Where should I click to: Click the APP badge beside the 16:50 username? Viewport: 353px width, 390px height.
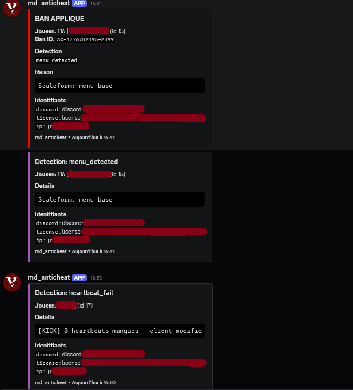[x=79, y=277]
